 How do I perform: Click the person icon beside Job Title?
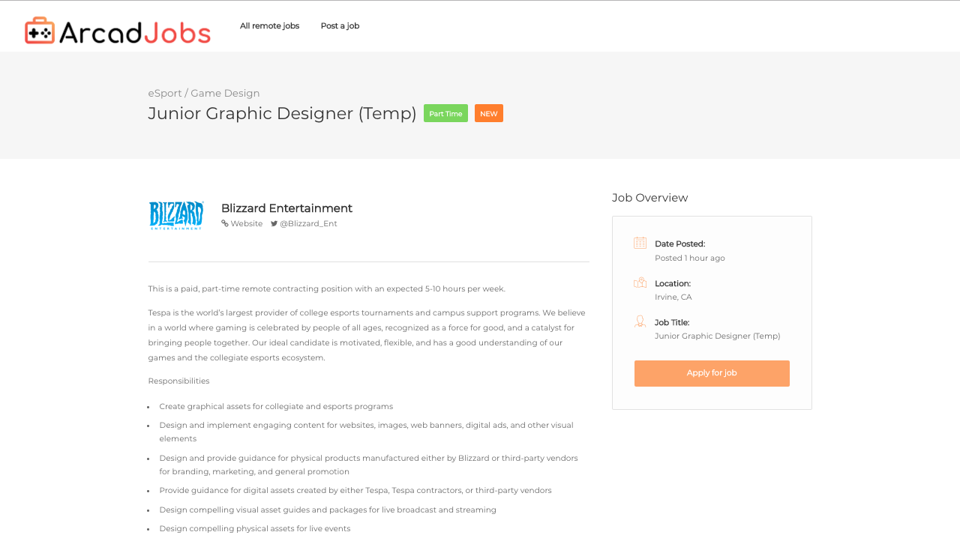point(638,321)
